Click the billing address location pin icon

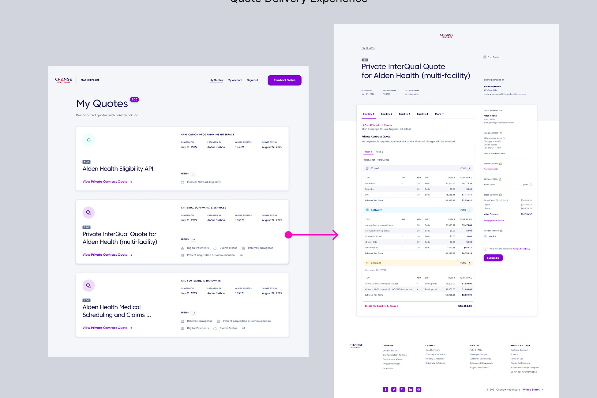tap(501, 133)
